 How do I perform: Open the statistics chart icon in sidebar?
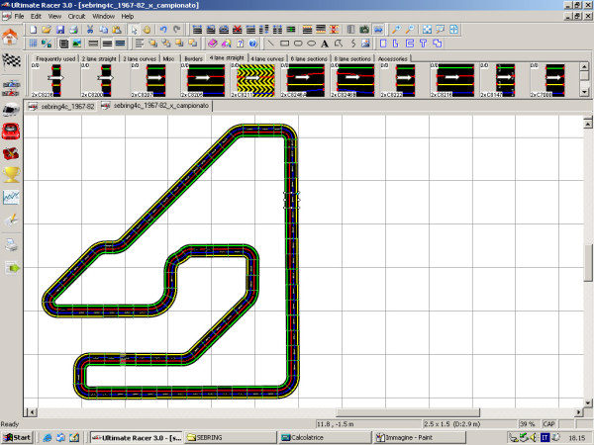click(12, 197)
